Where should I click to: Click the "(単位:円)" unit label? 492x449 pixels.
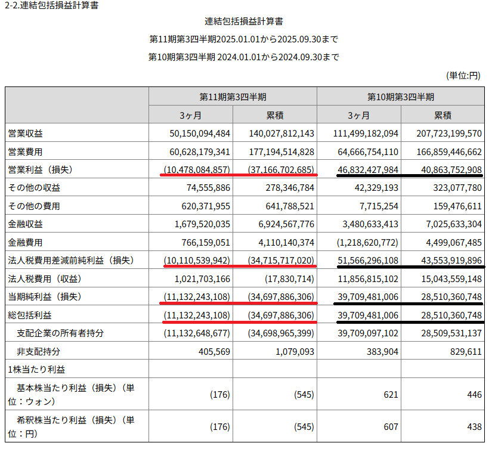(463, 76)
